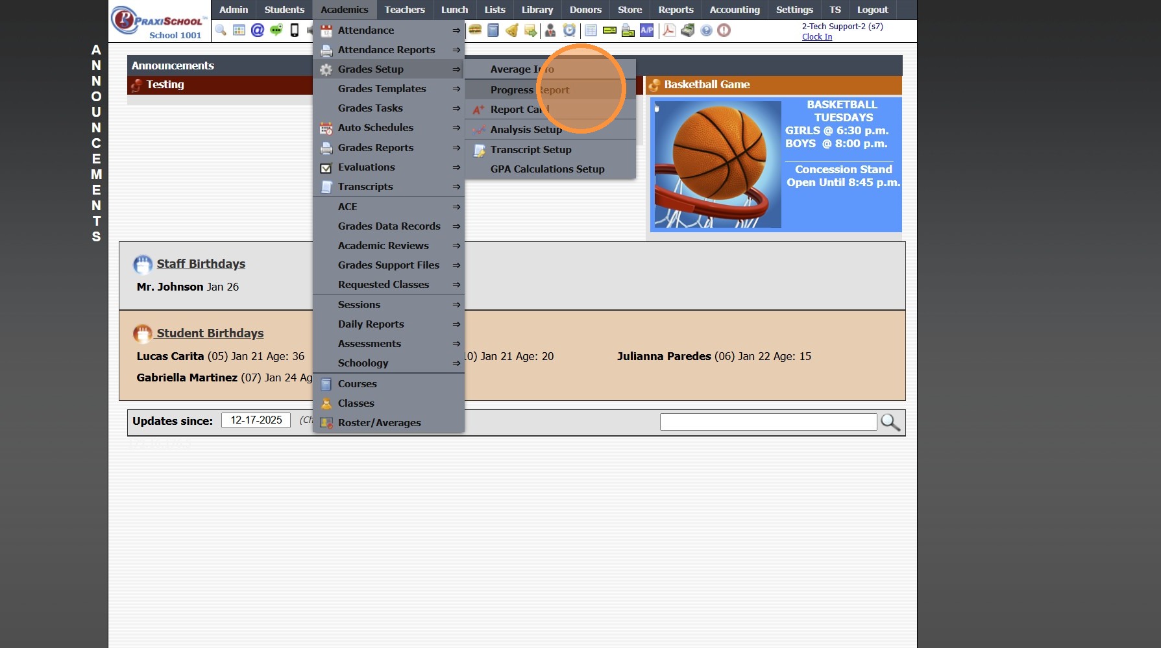
Task: Click the Evaluations checkmark icon
Action: click(326, 168)
